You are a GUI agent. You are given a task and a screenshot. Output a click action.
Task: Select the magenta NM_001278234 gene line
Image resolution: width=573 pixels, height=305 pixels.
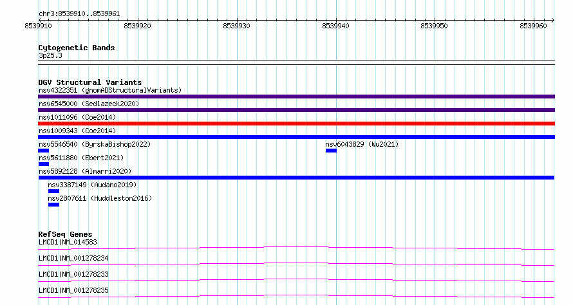296,264
